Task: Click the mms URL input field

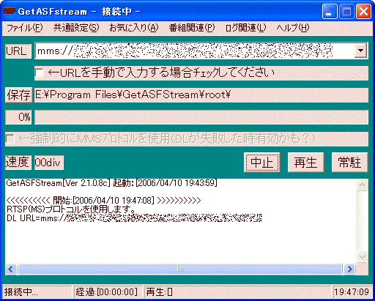Action: (195, 51)
